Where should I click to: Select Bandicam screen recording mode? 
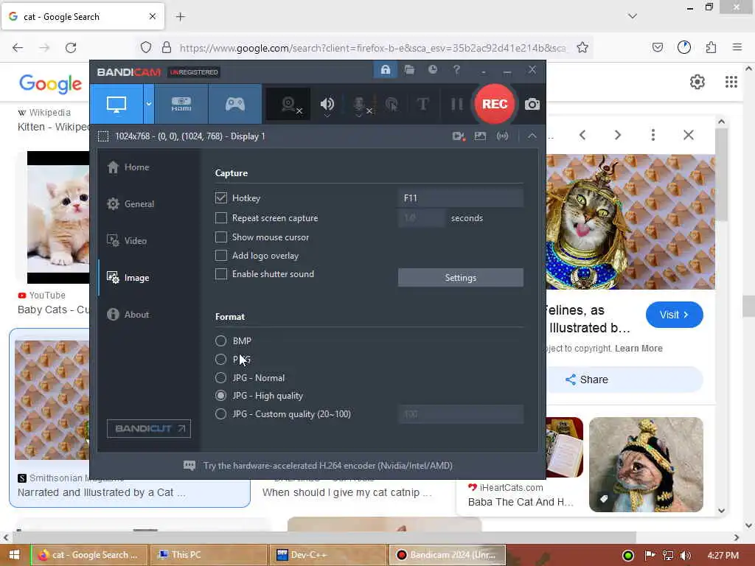(116, 104)
